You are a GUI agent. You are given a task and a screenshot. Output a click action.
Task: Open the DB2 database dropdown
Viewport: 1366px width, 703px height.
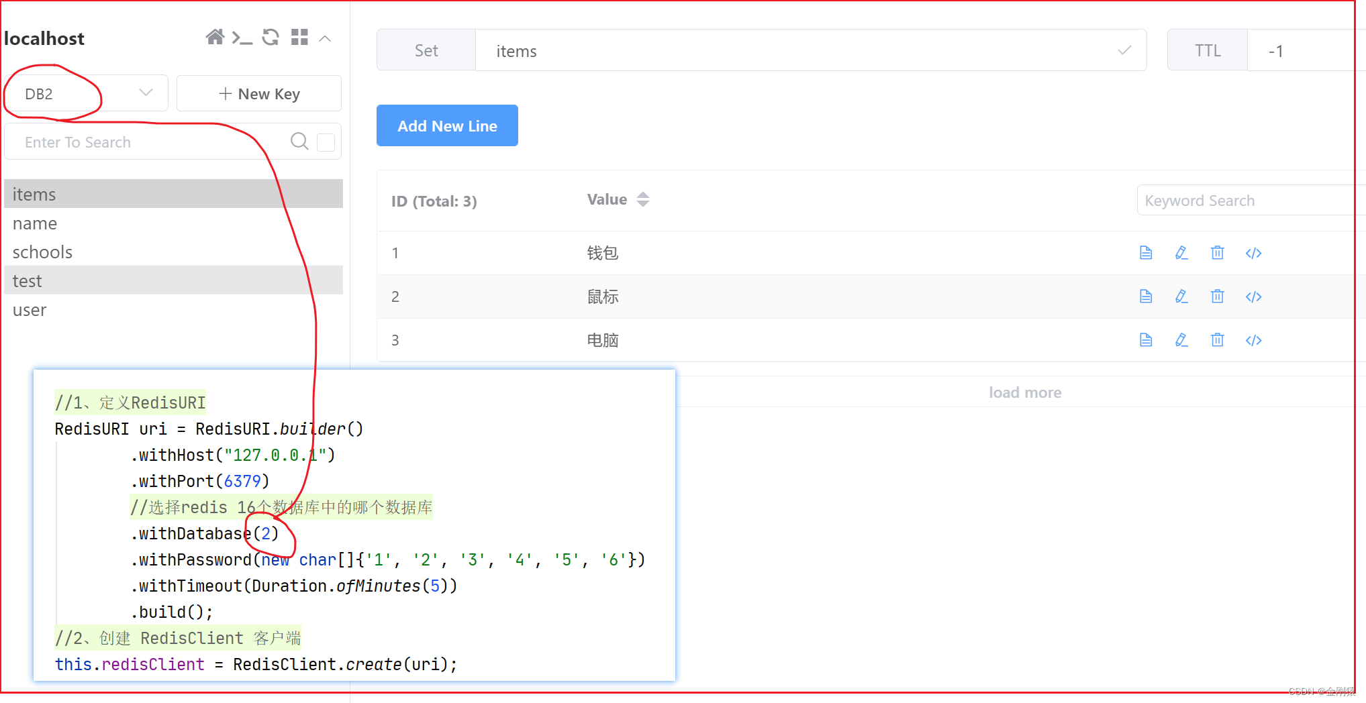pyautogui.click(x=87, y=93)
